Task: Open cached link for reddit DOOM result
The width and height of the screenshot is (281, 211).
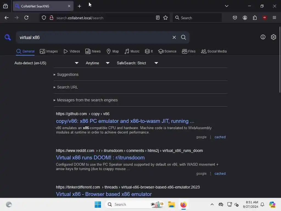Action: [x=220, y=174]
